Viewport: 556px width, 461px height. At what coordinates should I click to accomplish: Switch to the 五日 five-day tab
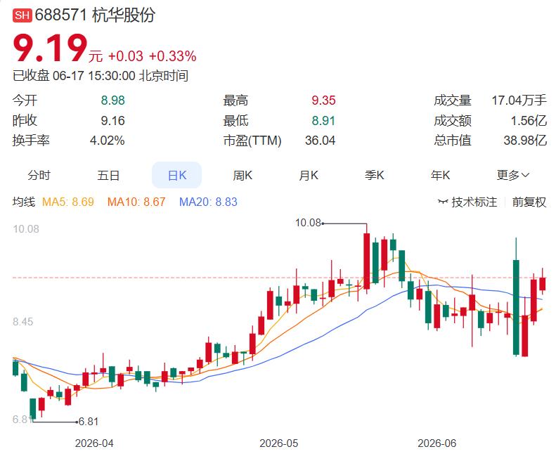(x=108, y=175)
